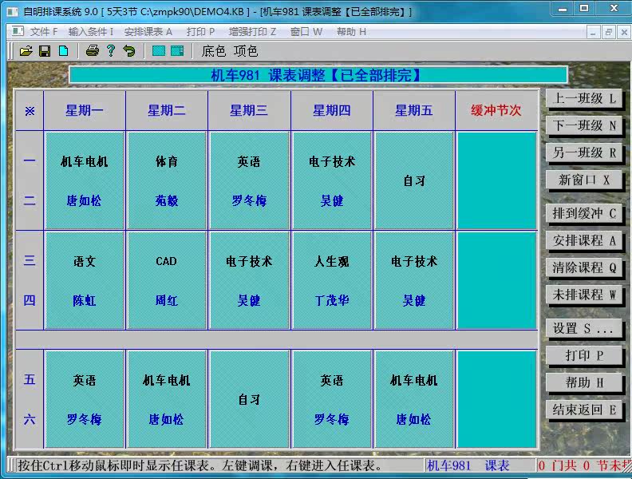Click the first teal rectangle toolbar icon

tap(159, 51)
